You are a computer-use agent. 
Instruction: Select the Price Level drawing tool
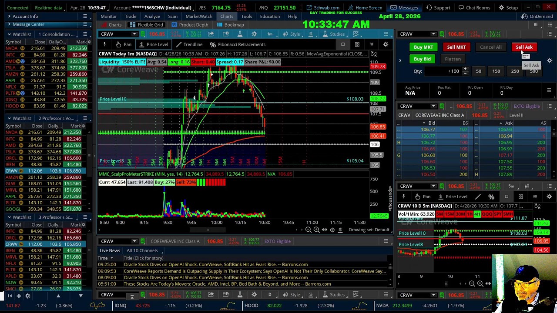153,44
